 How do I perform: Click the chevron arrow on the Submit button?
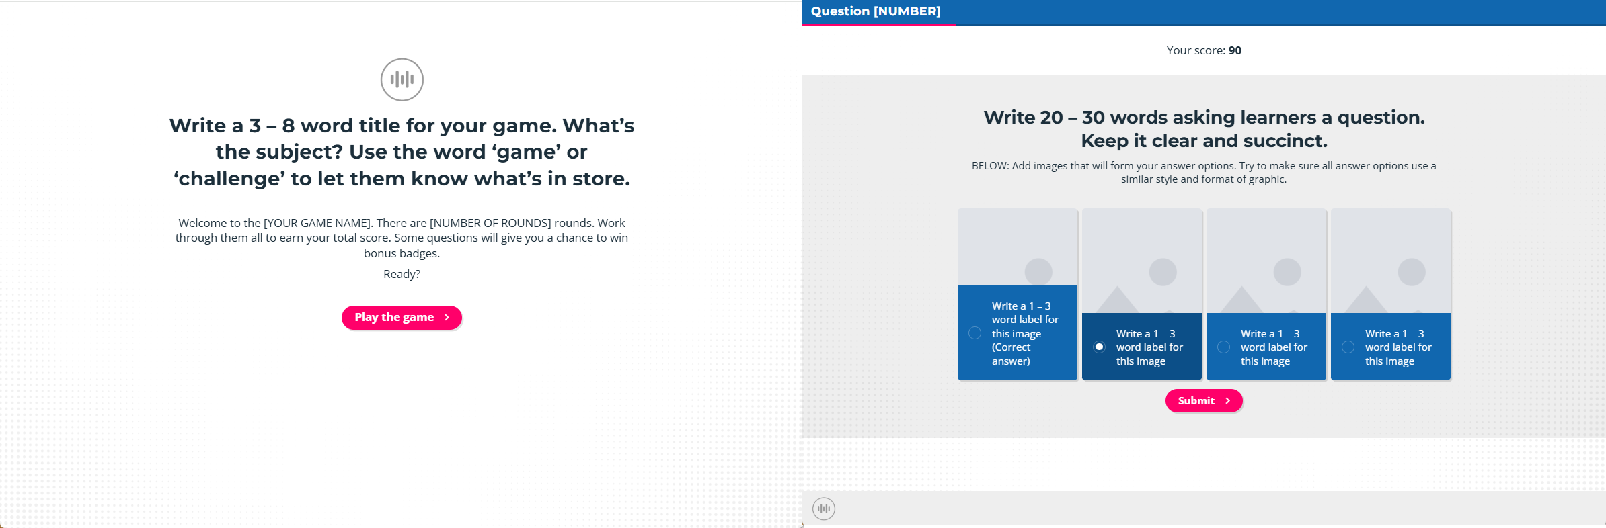pyautogui.click(x=1227, y=401)
